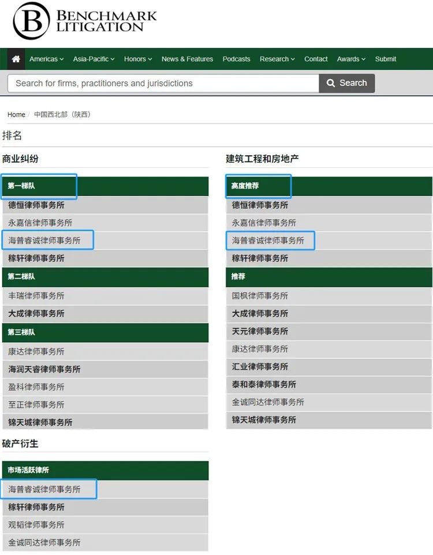Focus the firms and practitioners search field

163,83
